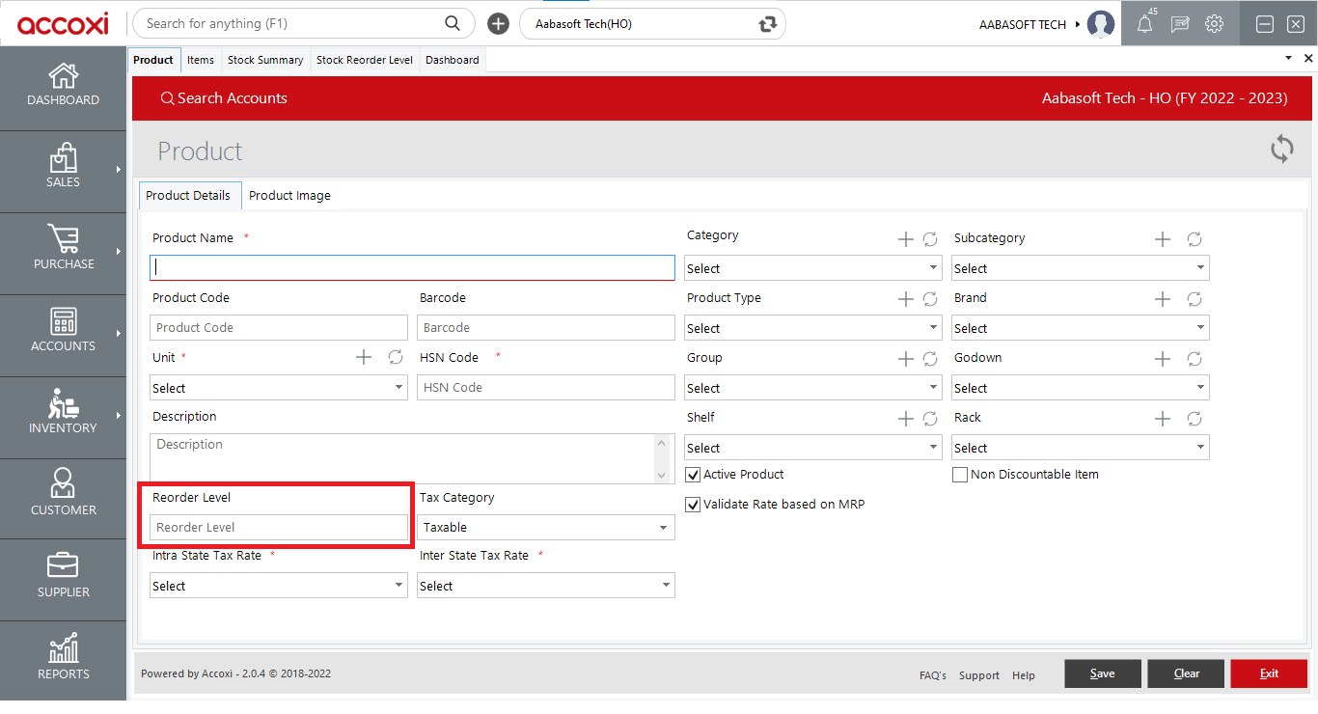This screenshot has height=714, width=1318.
Task: Click the Save button
Action: pos(1103,673)
